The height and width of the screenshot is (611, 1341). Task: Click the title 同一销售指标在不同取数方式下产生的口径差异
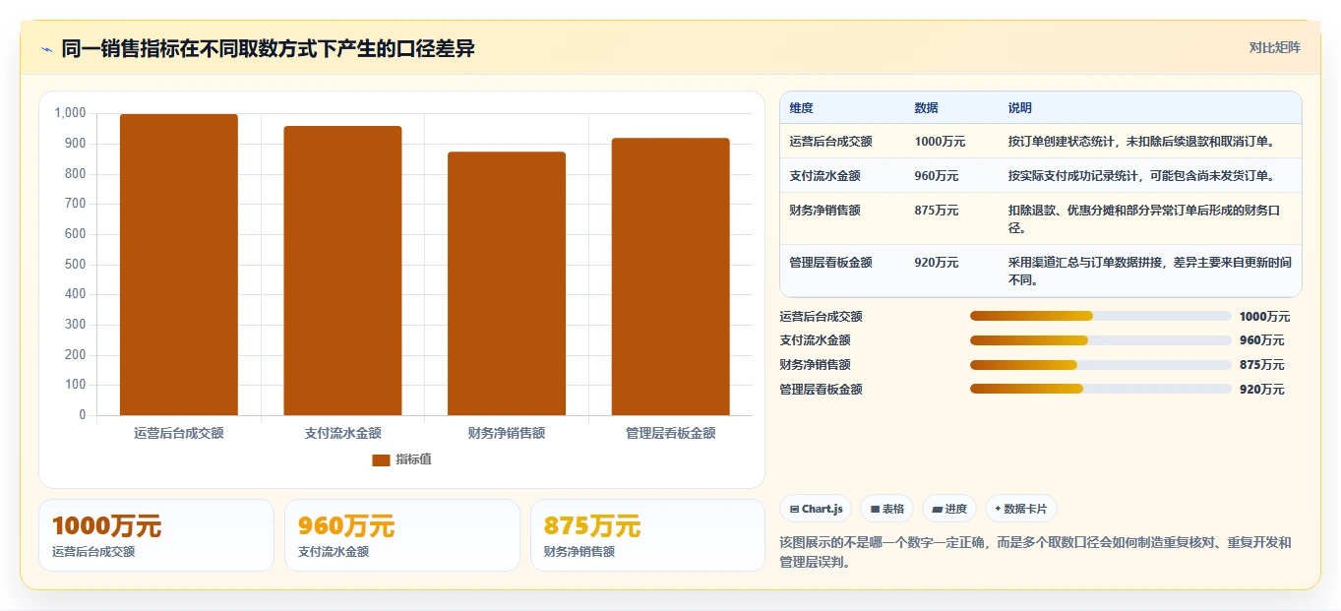point(269,48)
